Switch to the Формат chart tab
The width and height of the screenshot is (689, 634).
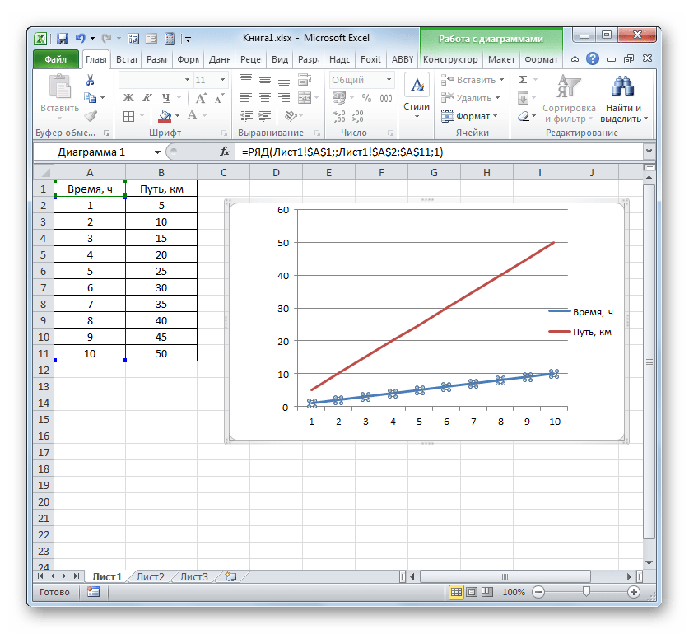[x=541, y=59]
